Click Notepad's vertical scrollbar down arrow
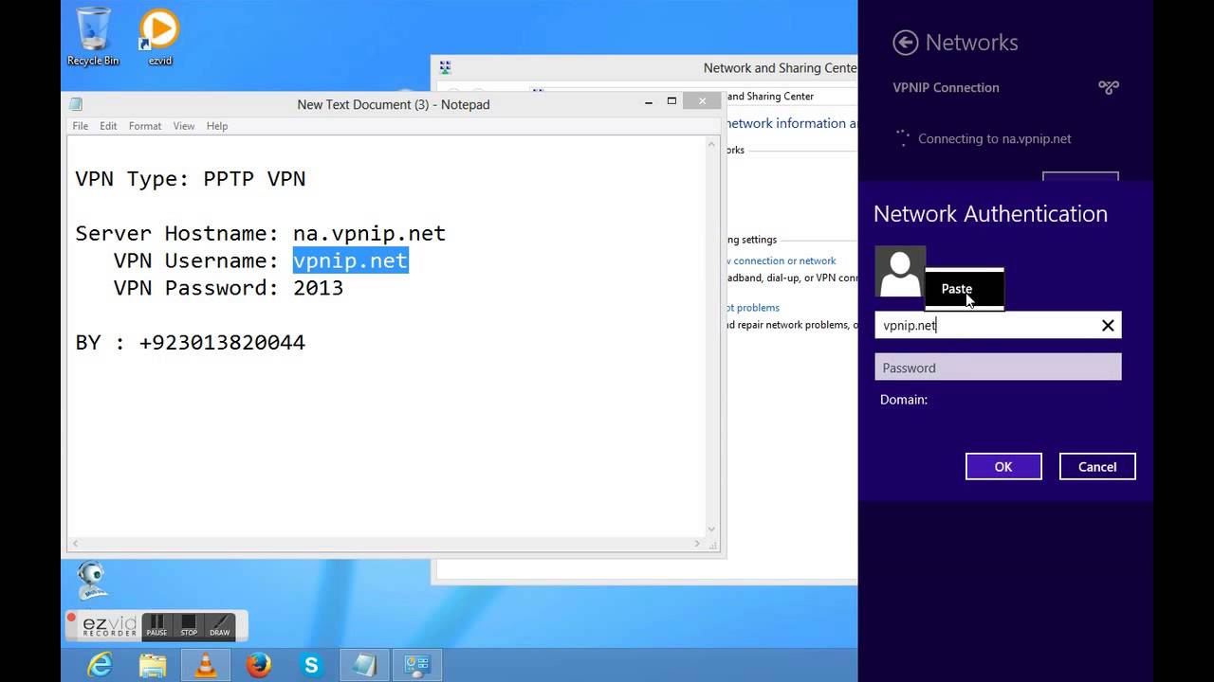The height and width of the screenshot is (682, 1214). click(712, 529)
